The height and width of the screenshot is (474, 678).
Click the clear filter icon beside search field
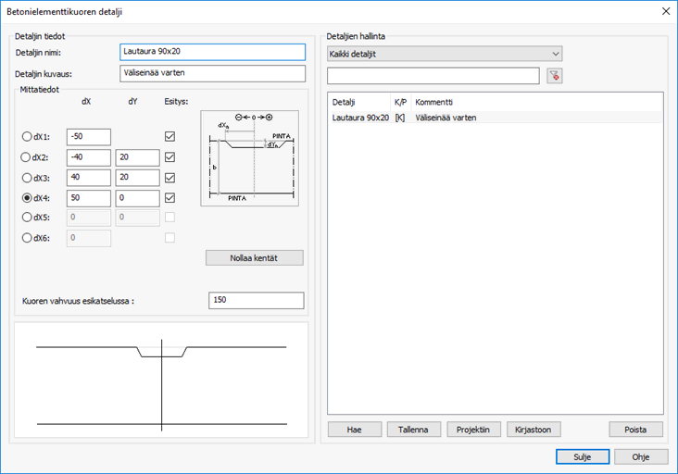click(554, 76)
